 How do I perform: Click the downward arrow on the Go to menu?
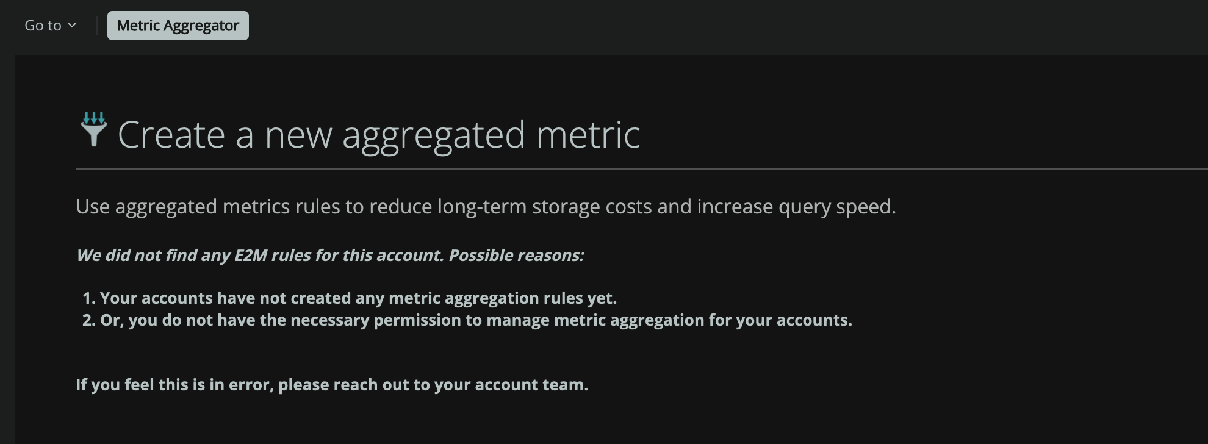pyautogui.click(x=73, y=26)
